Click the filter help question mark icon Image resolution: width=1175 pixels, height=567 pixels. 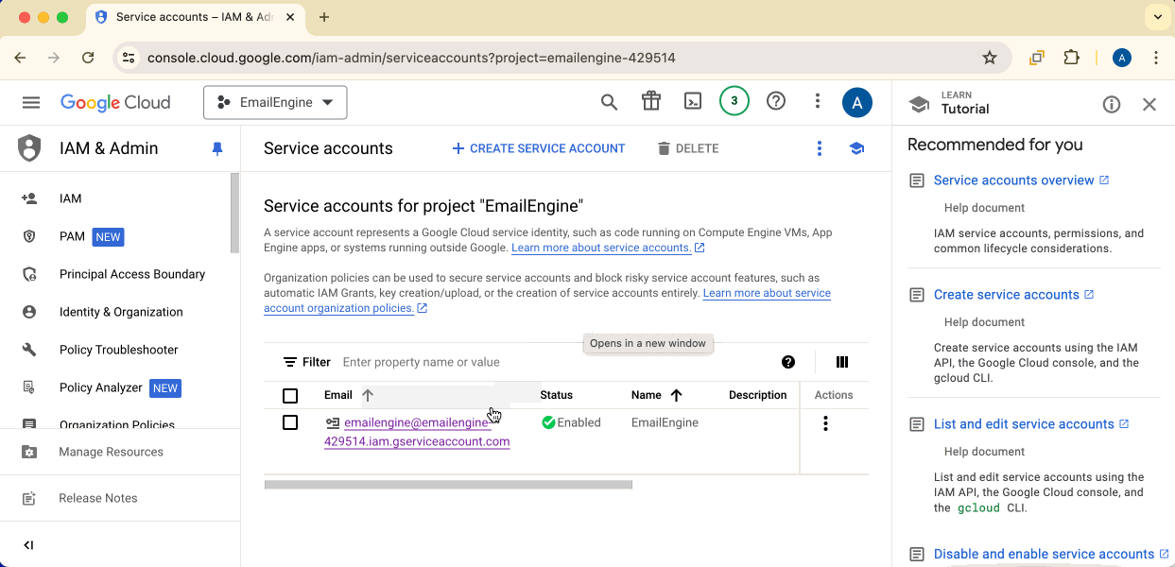coord(788,362)
